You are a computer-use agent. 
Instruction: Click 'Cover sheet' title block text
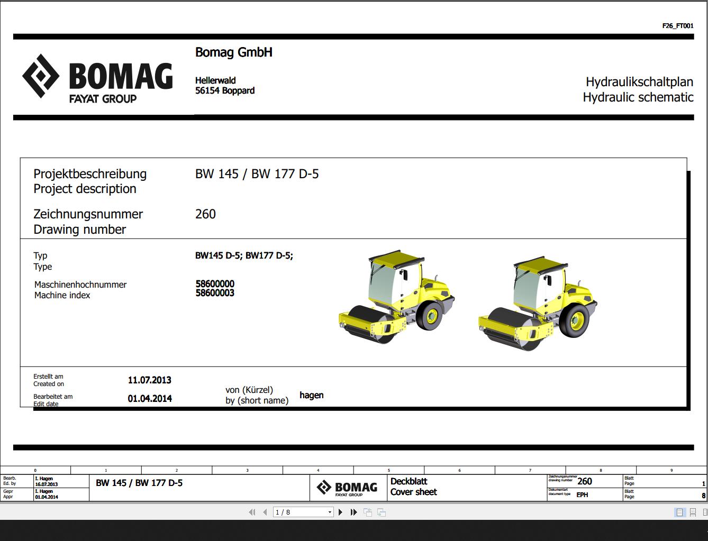coord(414,492)
